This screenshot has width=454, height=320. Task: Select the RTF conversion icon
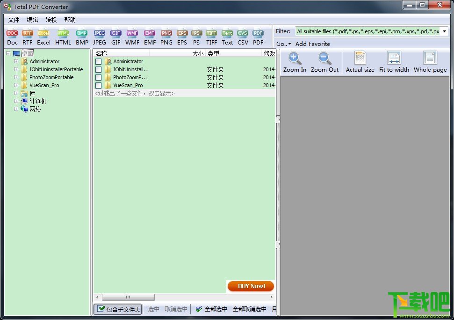27,37
